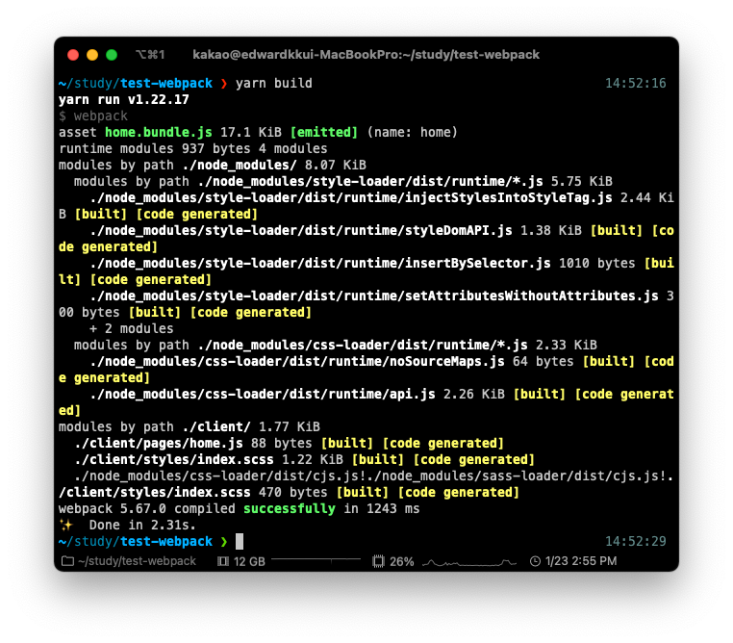This screenshot has height=643, width=733.
Task: Click the injectStylesIntoStyleTag.js path
Action: [x=351, y=198]
